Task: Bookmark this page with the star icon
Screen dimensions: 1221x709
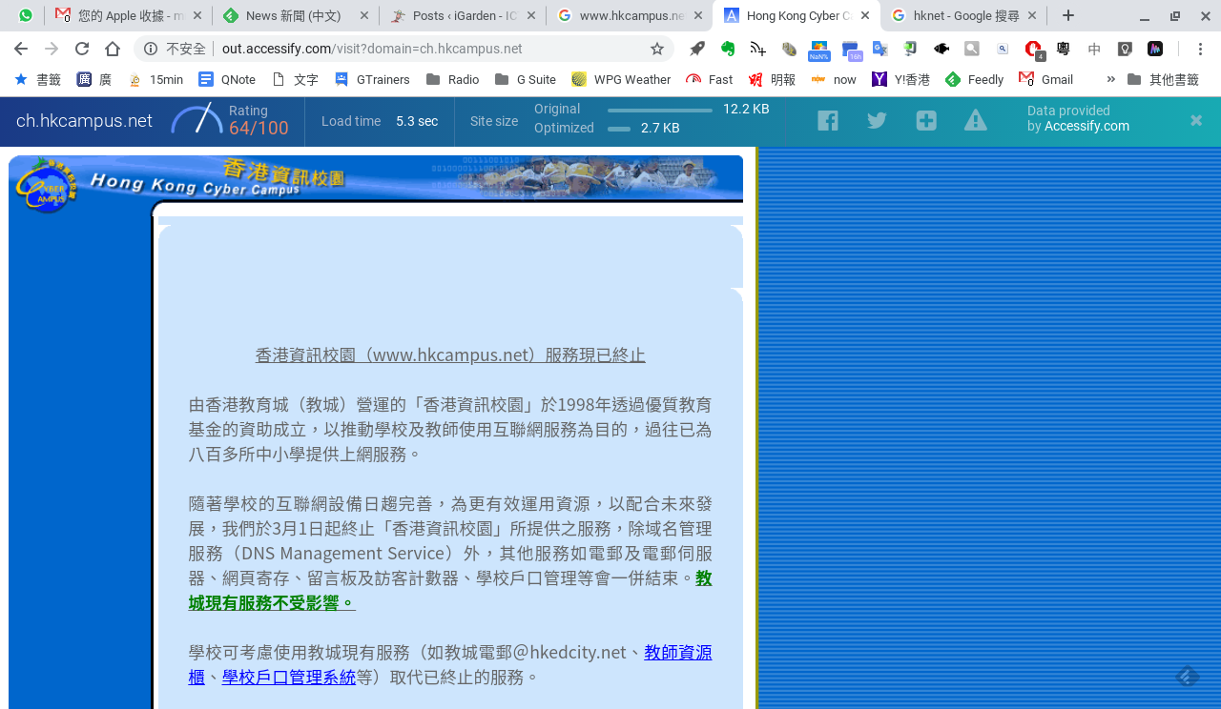Action: click(x=657, y=49)
